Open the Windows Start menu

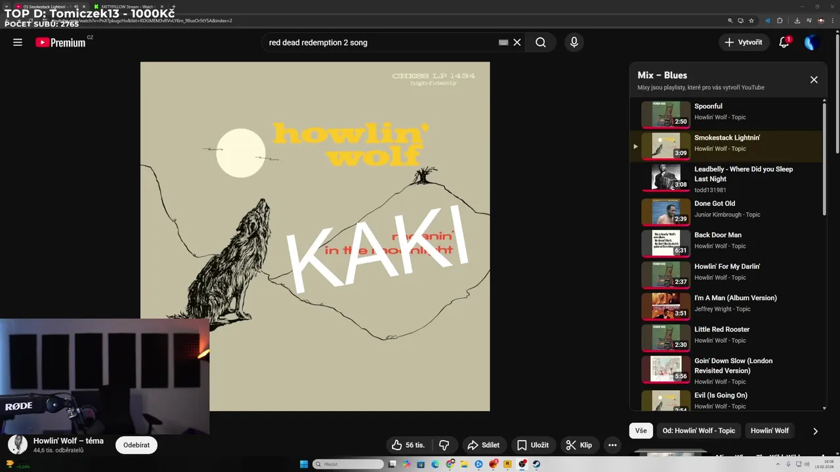tap(304, 464)
